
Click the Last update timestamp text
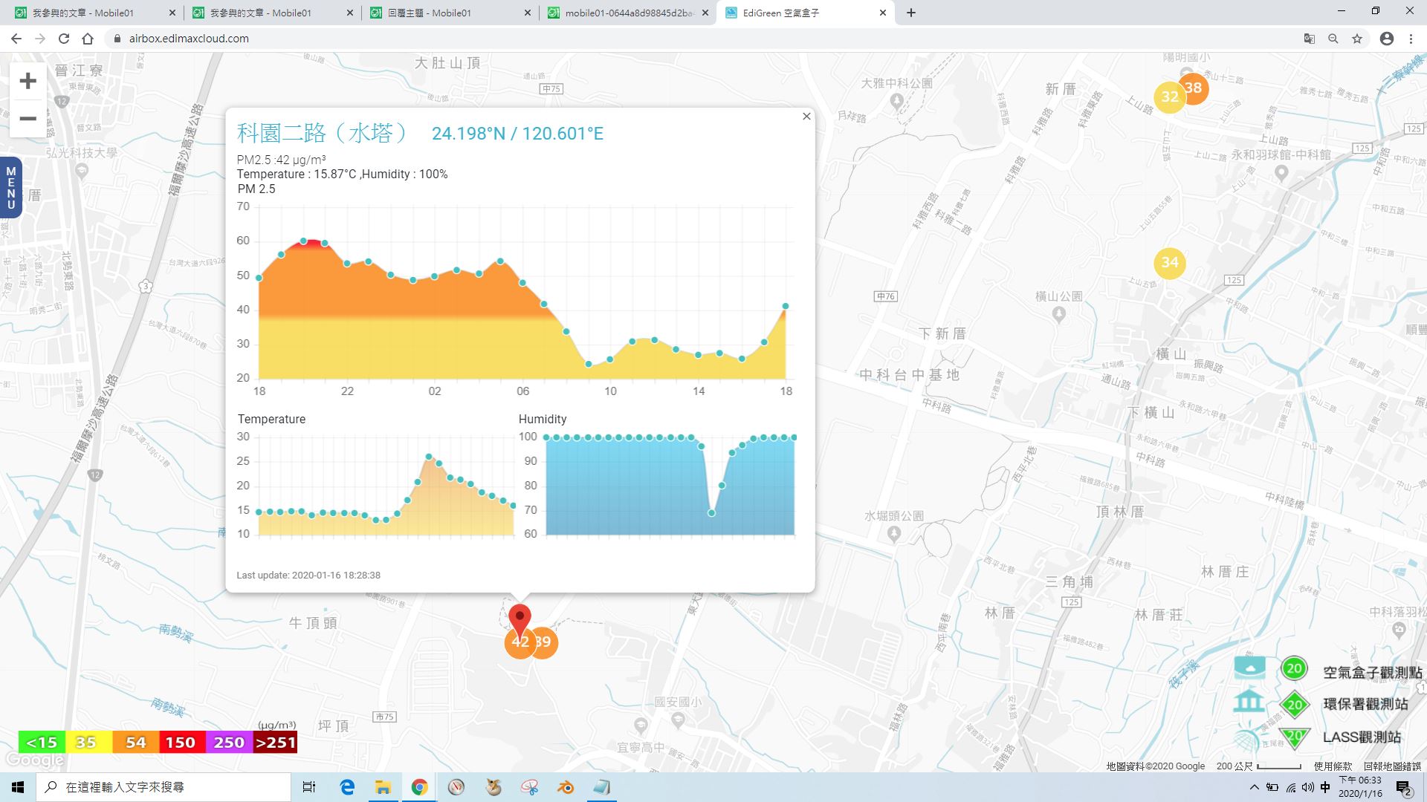pos(308,575)
